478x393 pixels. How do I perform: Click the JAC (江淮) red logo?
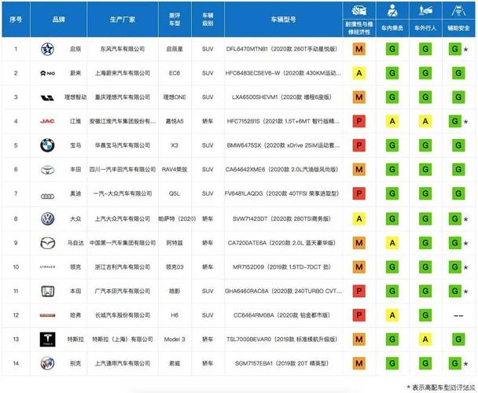tap(49, 122)
